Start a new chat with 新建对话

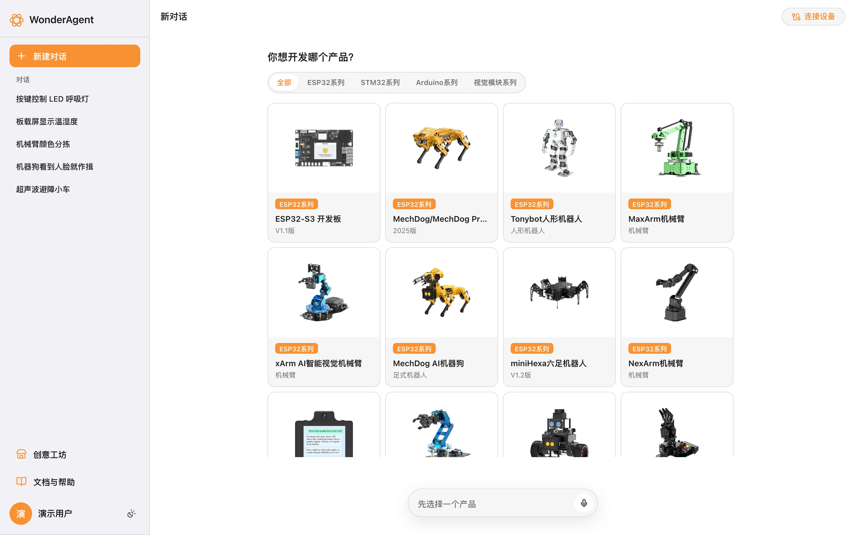click(75, 56)
